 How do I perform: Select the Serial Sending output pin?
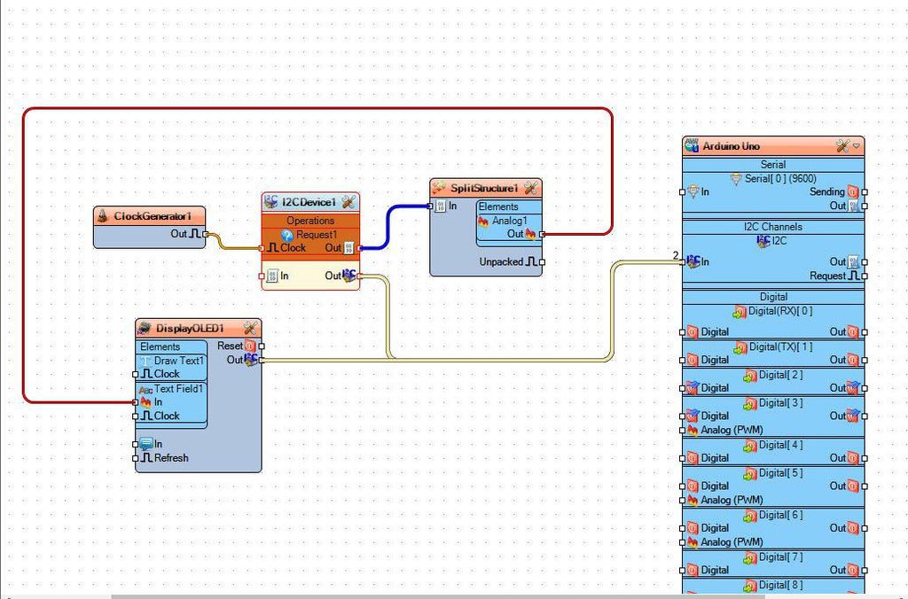865,192
